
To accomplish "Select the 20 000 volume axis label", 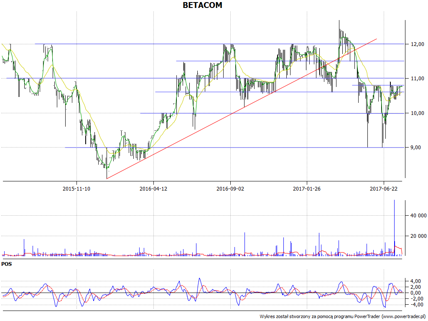I will [x=418, y=236].
